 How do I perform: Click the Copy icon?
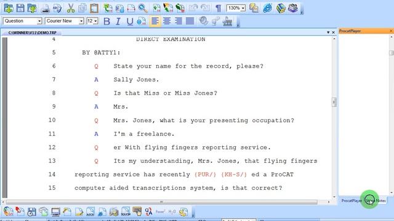point(82,8)
